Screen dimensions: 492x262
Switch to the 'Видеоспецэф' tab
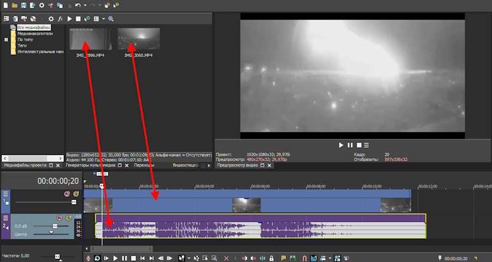(x=186, y=165)
